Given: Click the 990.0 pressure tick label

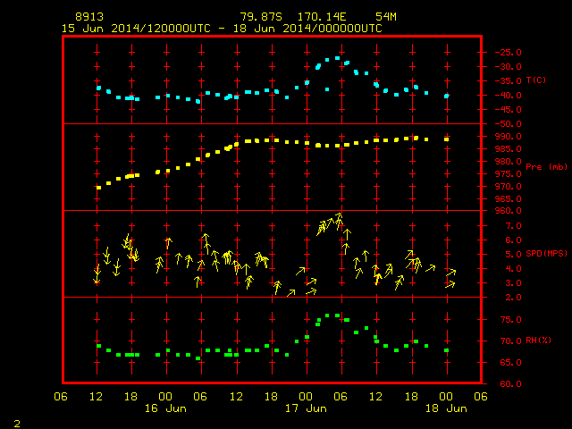Looking at the screenshot, I should 509,137.
